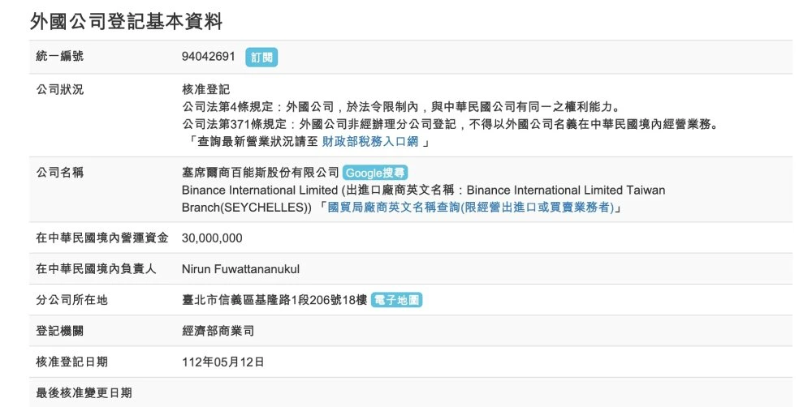Click the 公司狀況 row label

[x=59, y=89]
